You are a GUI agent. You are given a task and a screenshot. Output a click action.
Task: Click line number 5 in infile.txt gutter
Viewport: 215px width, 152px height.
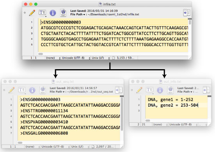click(32, 45)
